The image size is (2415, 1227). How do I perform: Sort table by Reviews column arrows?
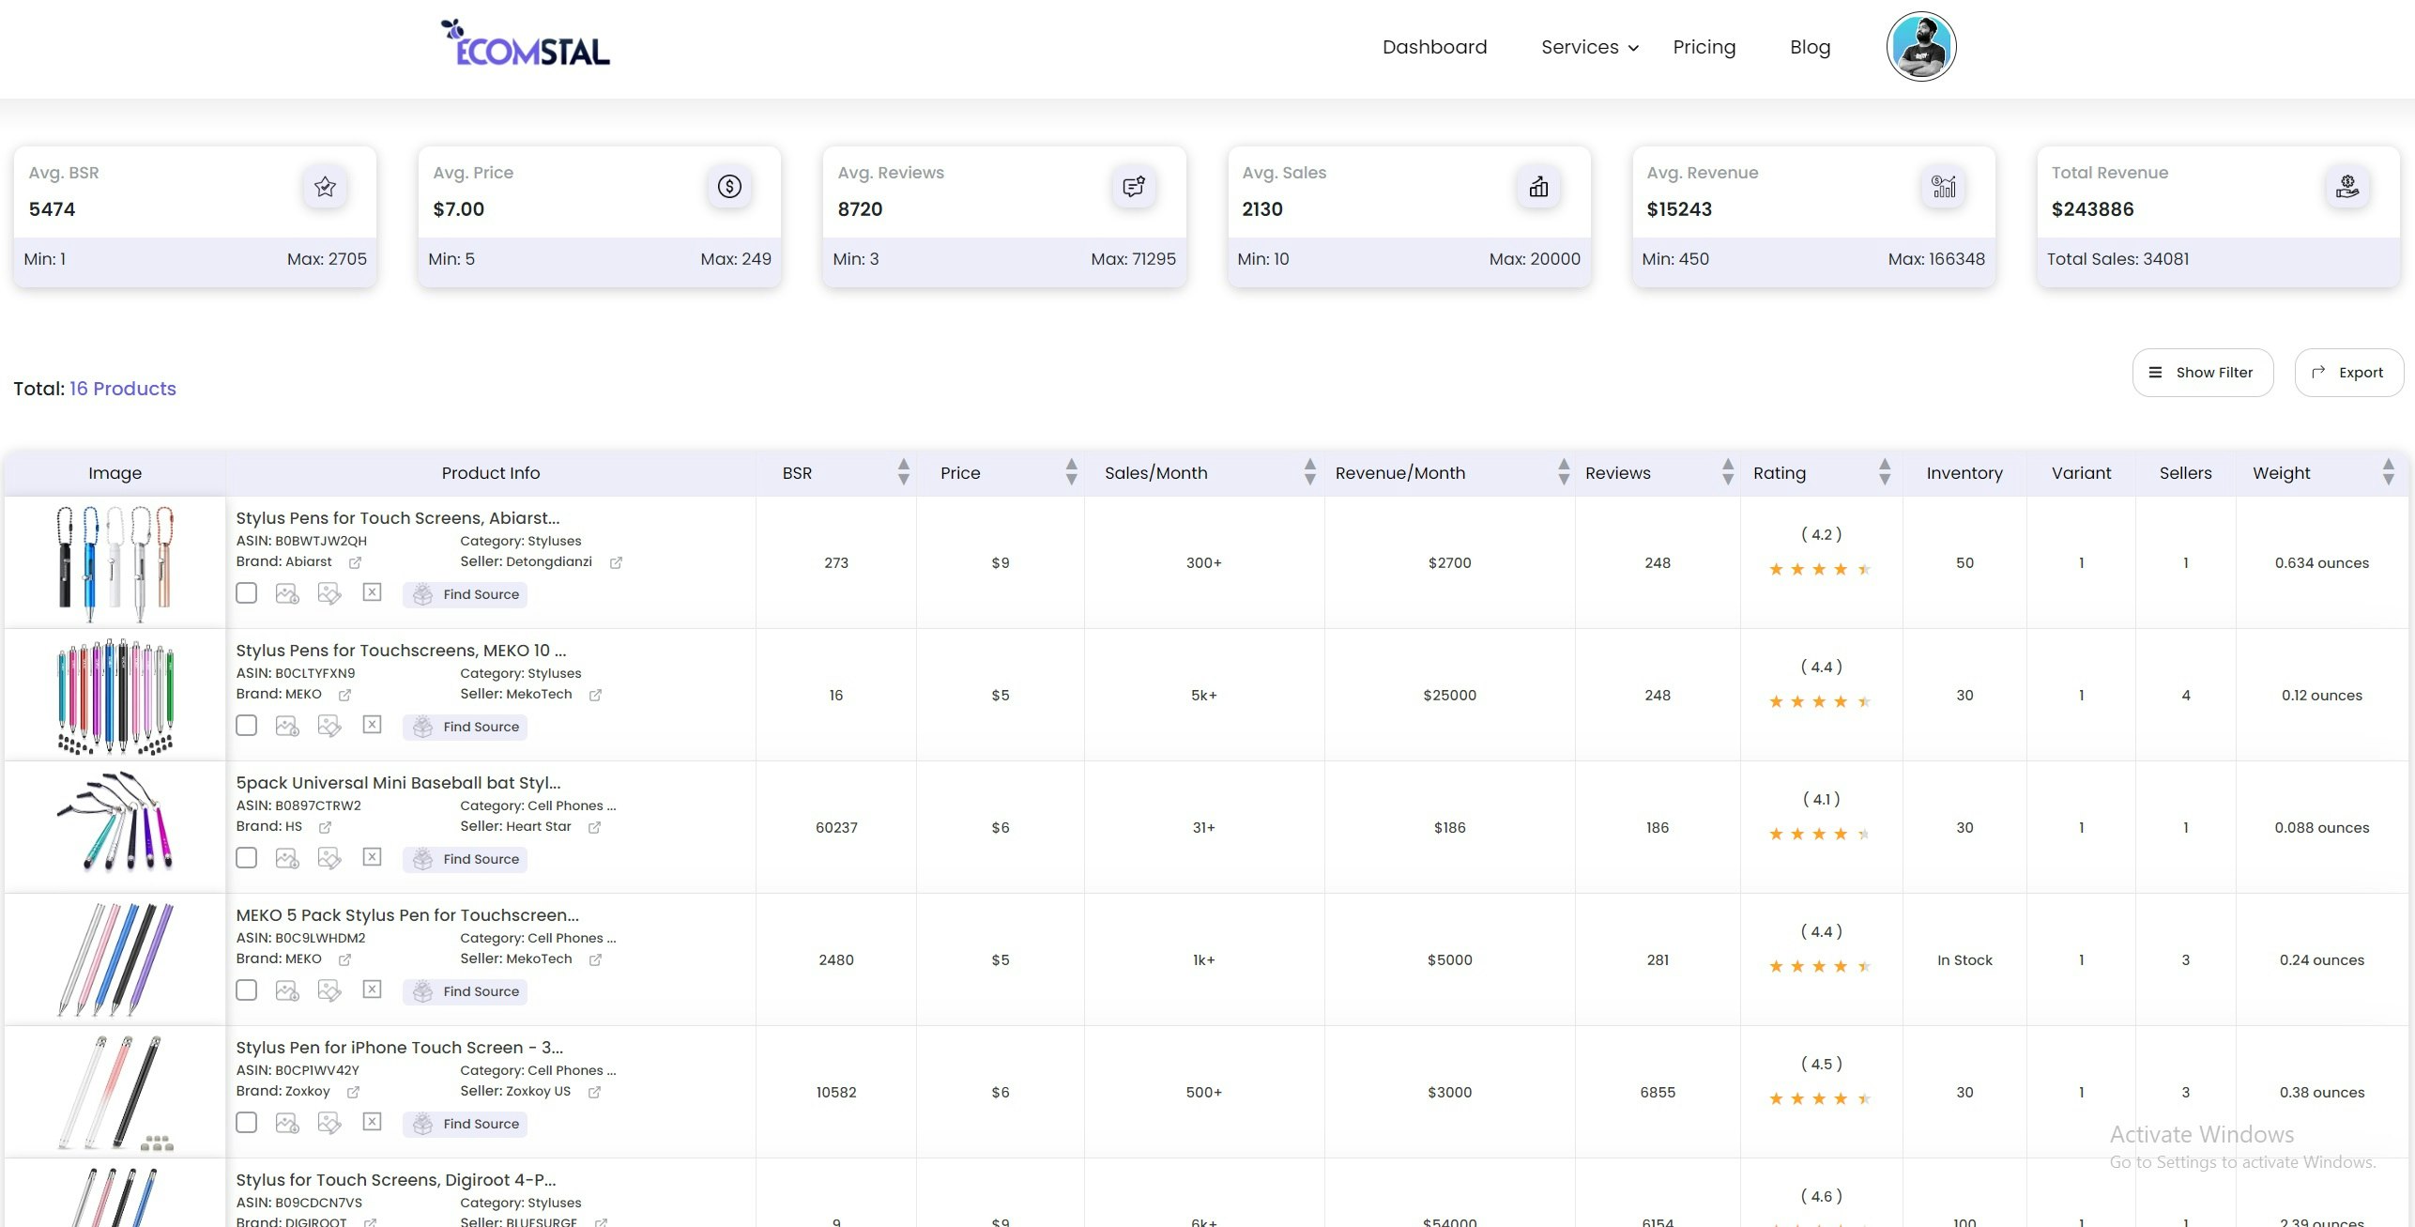[1727, 472]
